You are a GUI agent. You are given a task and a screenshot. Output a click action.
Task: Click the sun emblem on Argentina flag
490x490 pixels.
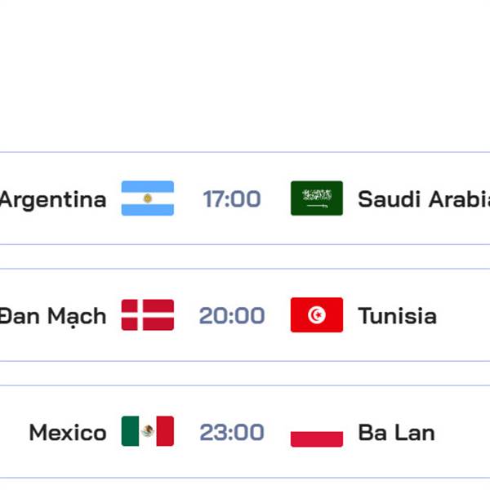point(148,198)
